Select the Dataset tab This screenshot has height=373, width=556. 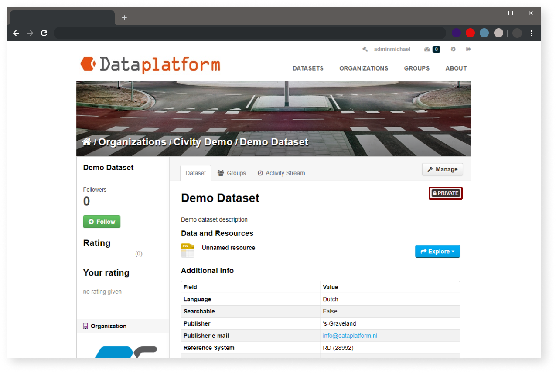point(195,173)
